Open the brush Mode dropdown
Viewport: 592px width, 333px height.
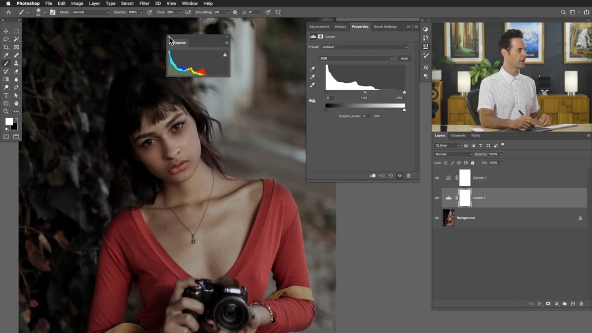(91, 12)
